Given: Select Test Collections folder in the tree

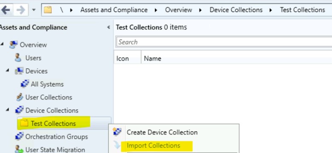Looking at the screenshot, I should (x=53, y=123).
